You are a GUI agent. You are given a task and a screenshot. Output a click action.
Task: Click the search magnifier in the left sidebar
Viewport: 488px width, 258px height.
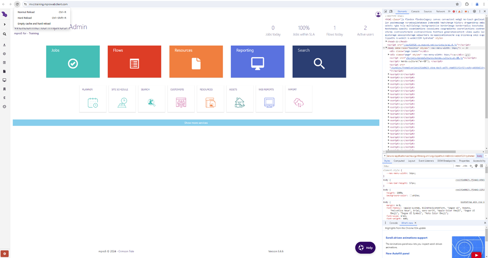(4, 34)
